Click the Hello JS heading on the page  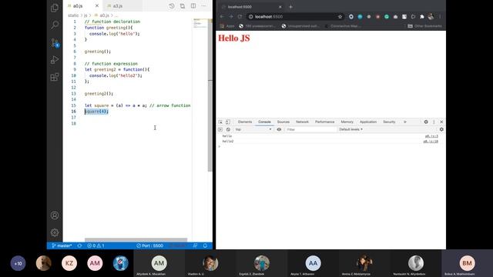point(234,38)
